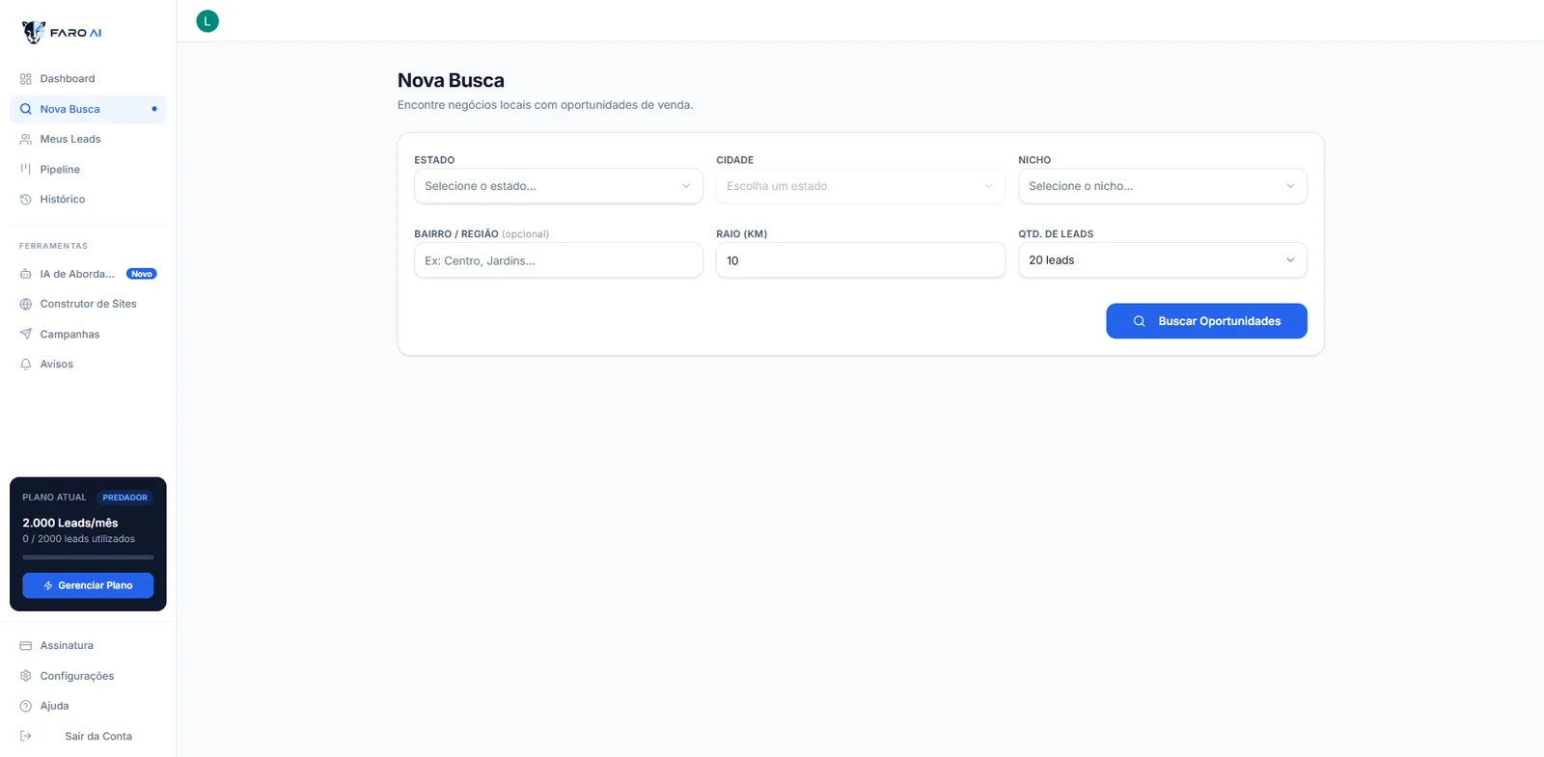Click the chevron in the Nicho select

pos(1290,186)
